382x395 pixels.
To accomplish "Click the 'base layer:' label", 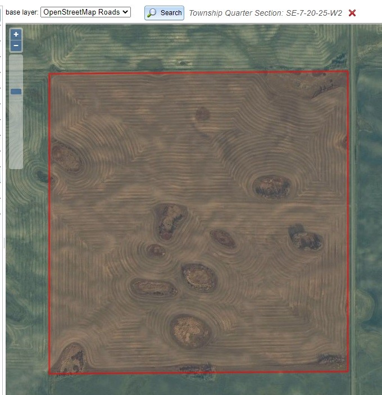I will pos(22,12).
